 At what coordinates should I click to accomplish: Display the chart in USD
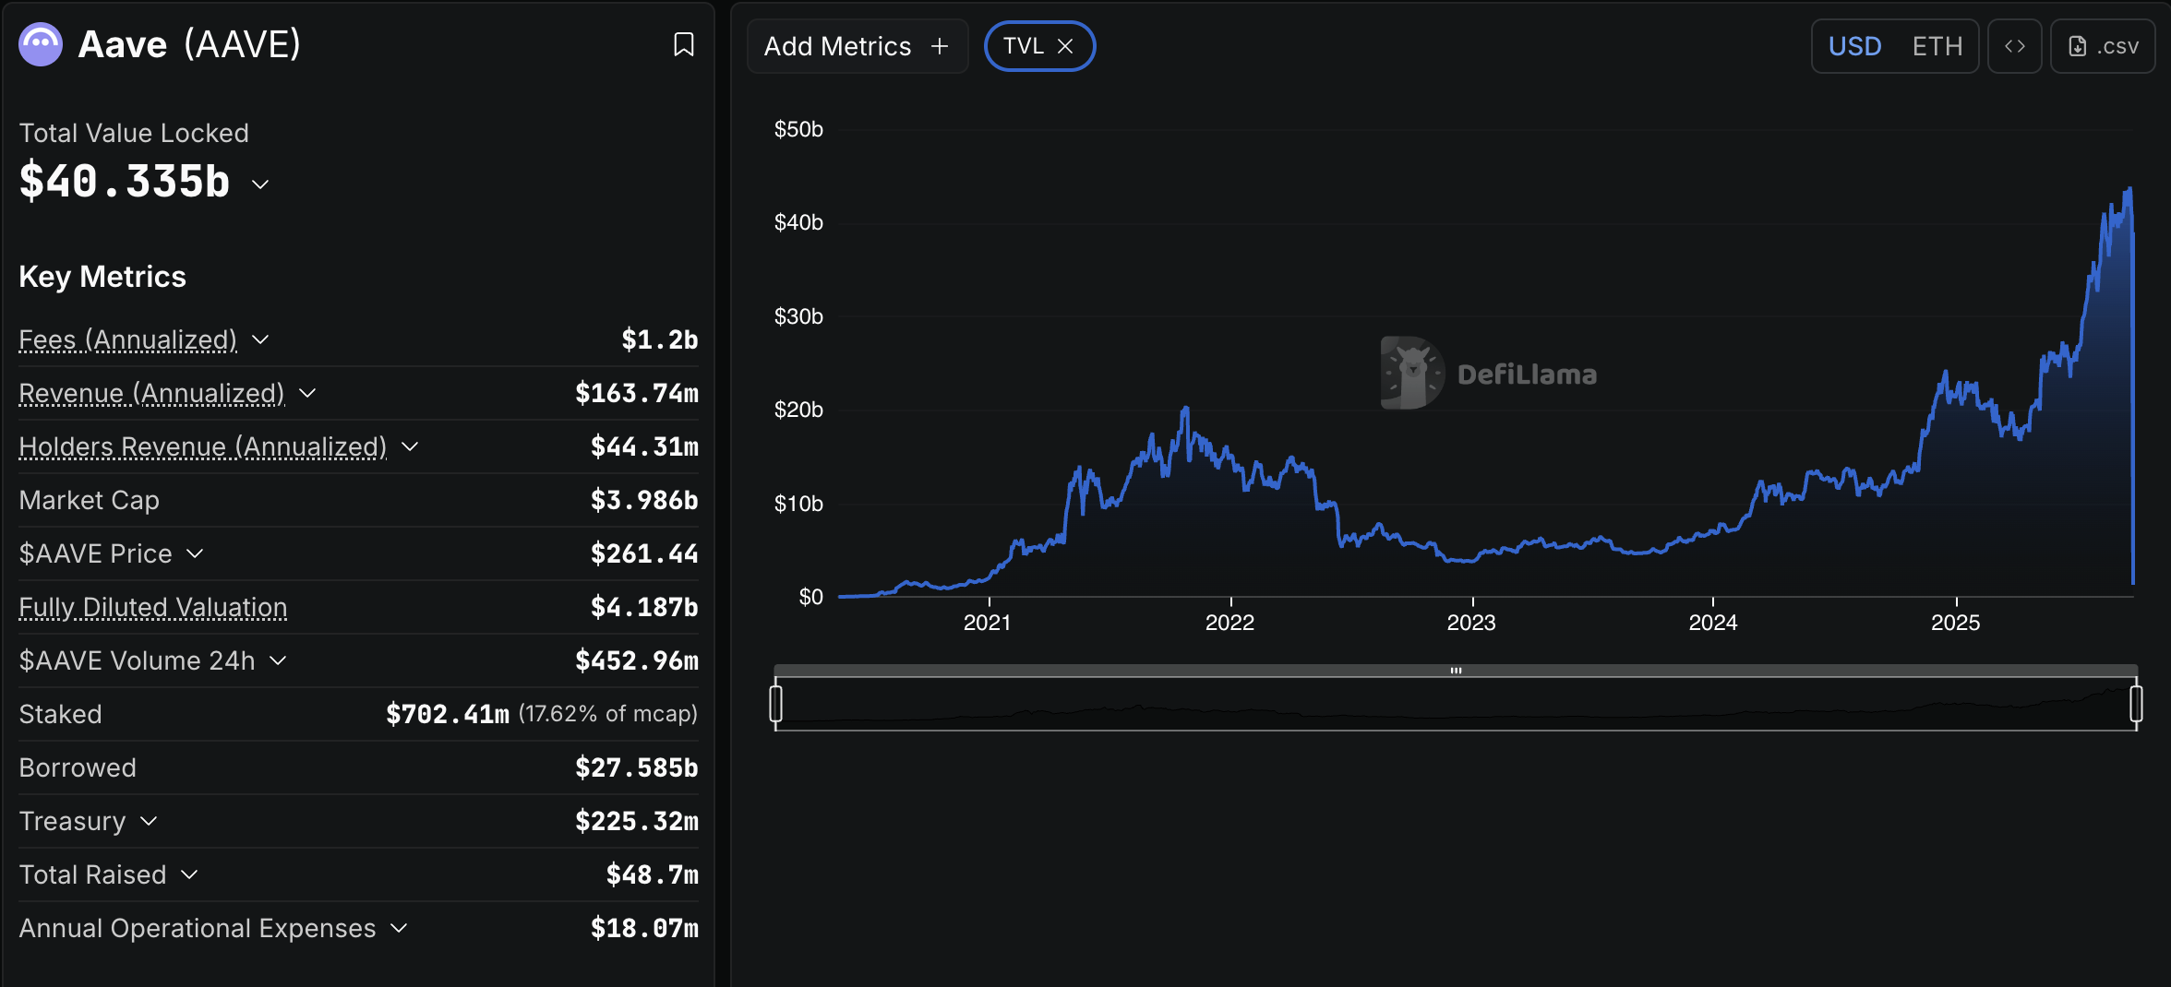pos(1853,45)
